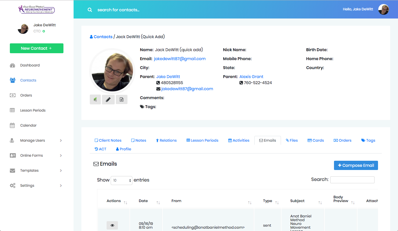Click the pencil edit icon under photo

(108, 99)
